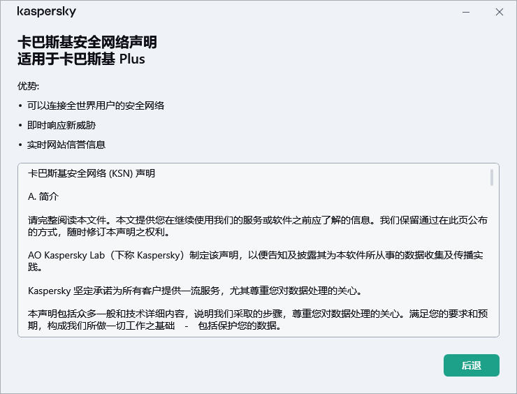The image size is (517, 394).
Task: Click paragraph starting Kaspersky 坚定承诺
Action: pyautogui.click(x=195, y=291)
